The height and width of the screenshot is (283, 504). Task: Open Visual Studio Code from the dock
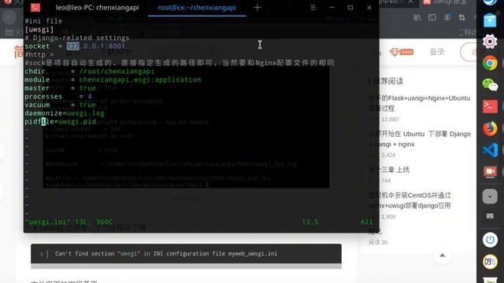(x=490, y=150)
